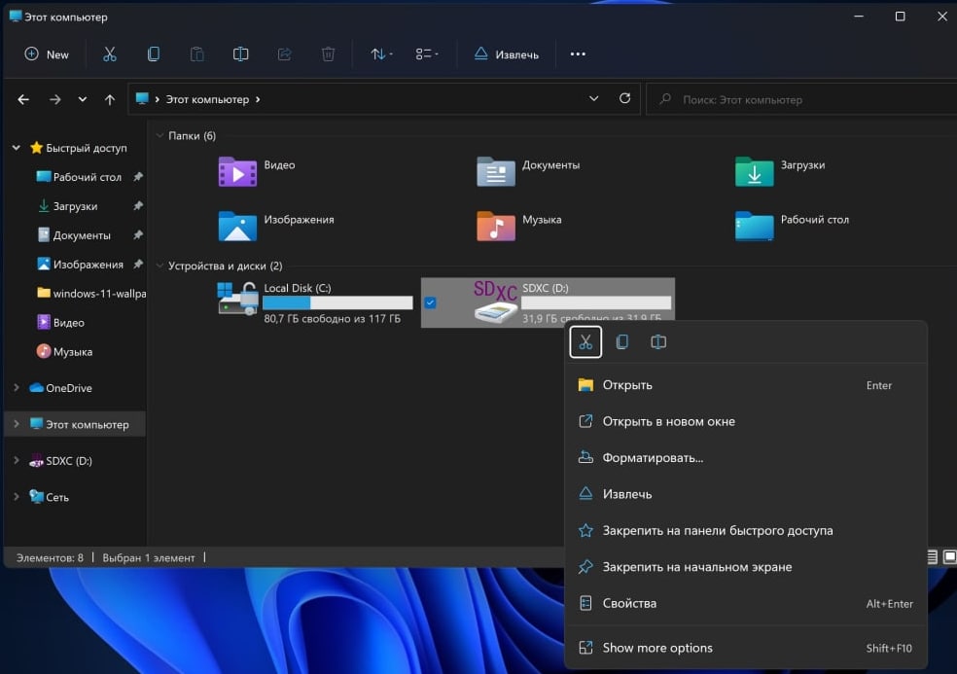Click Этот компьютер in the address breadcrumb
The height and width of the screenshot is (674, 957).
pyautogui.click(x=207, y=99)
